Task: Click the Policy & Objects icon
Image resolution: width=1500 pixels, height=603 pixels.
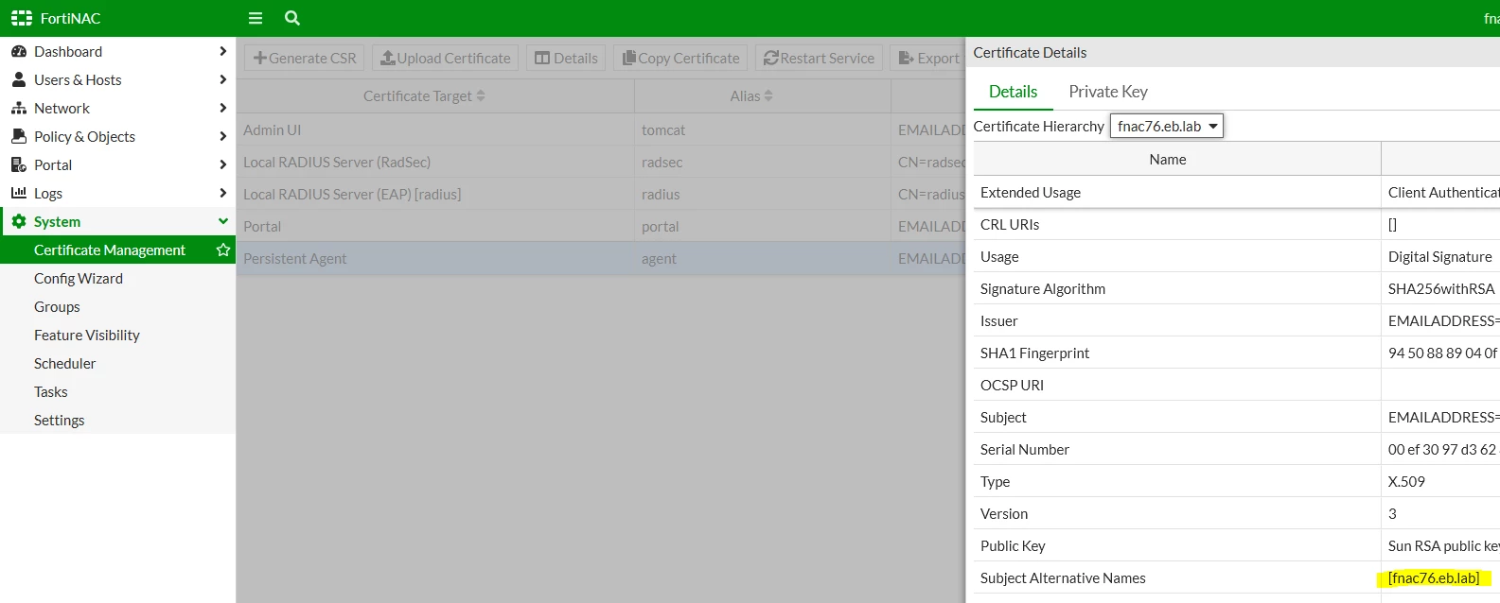Action: coord(19,136)
